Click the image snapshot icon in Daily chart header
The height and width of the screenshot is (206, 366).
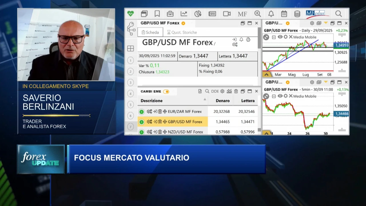(319, 23)
